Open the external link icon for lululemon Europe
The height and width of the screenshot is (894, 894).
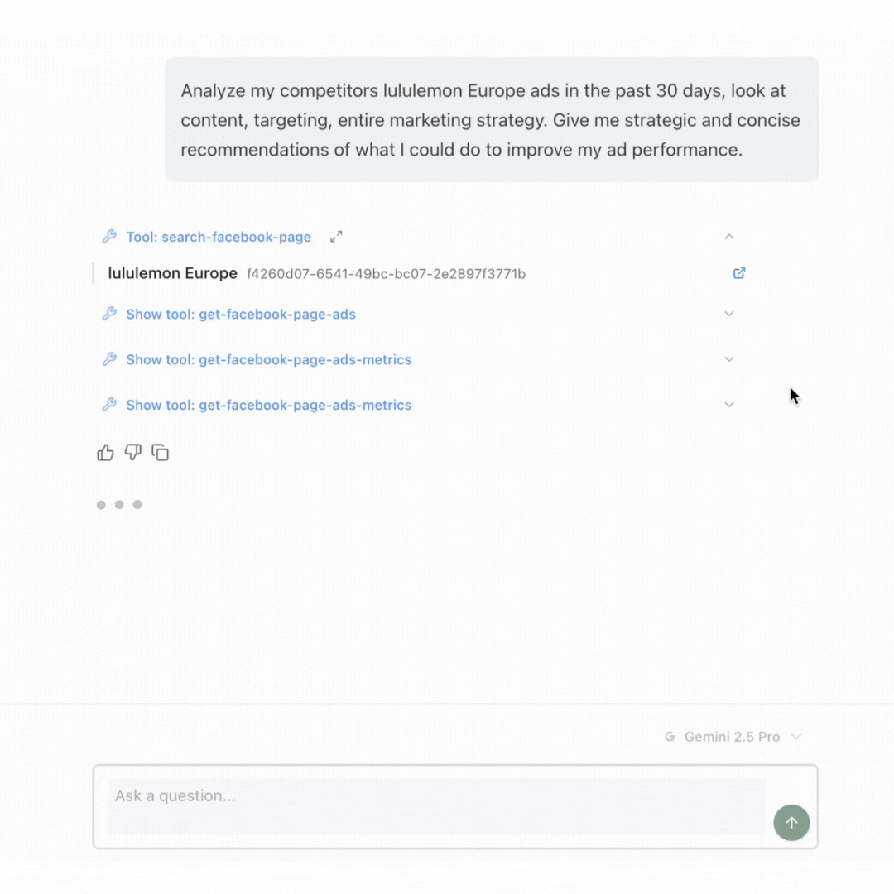pyautogui.click(x=738, y=272)
